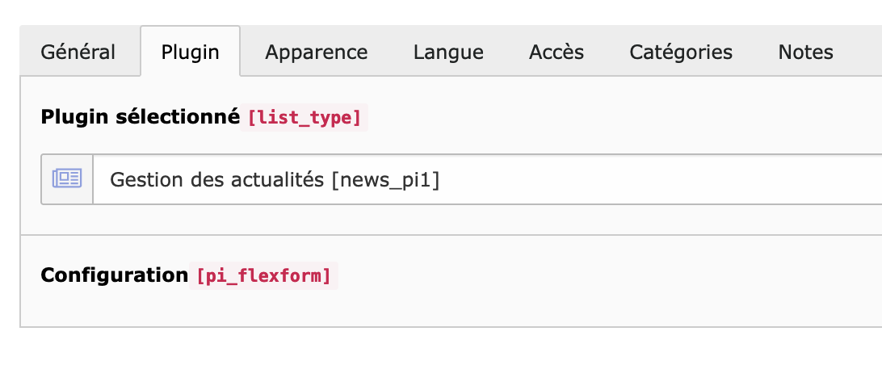
Task: Click the [pi_flexform] field name tag
Action: (x=263, y=275)
